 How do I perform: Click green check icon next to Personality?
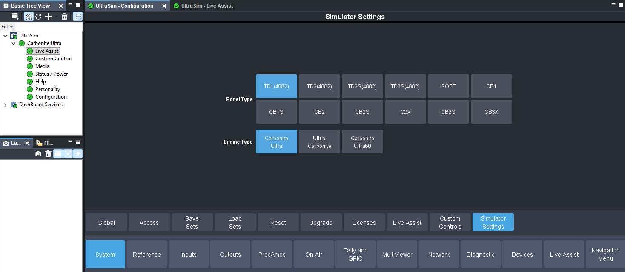(x=30, y=89)
